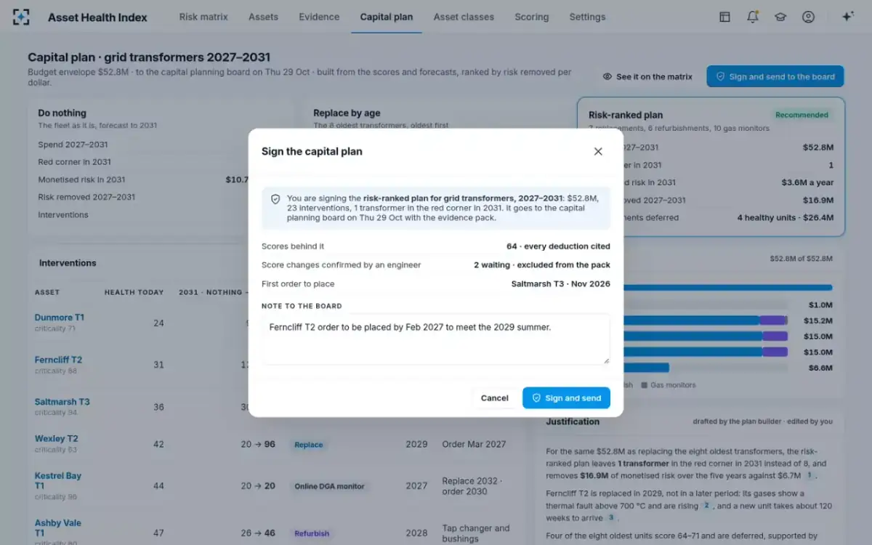
Task: Click the graduation cap learning icon
Action: pos(780,17)
